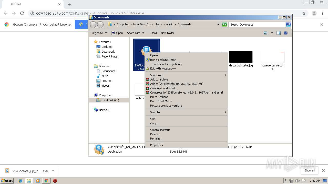Open the downloaded 2345pcsafe exe item

27,171
